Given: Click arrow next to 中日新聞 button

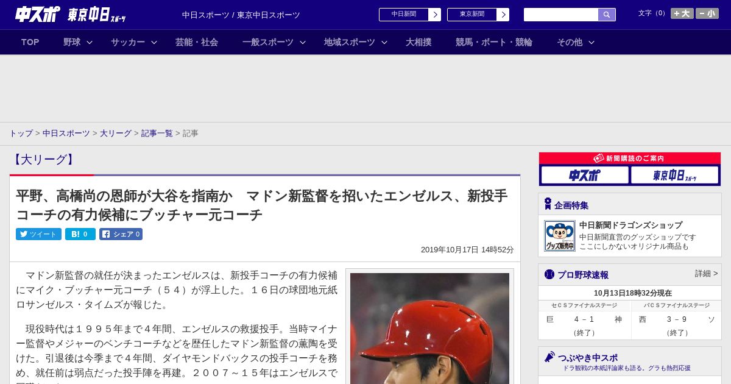Looking at the screenshot, I should tap(434, 15).
